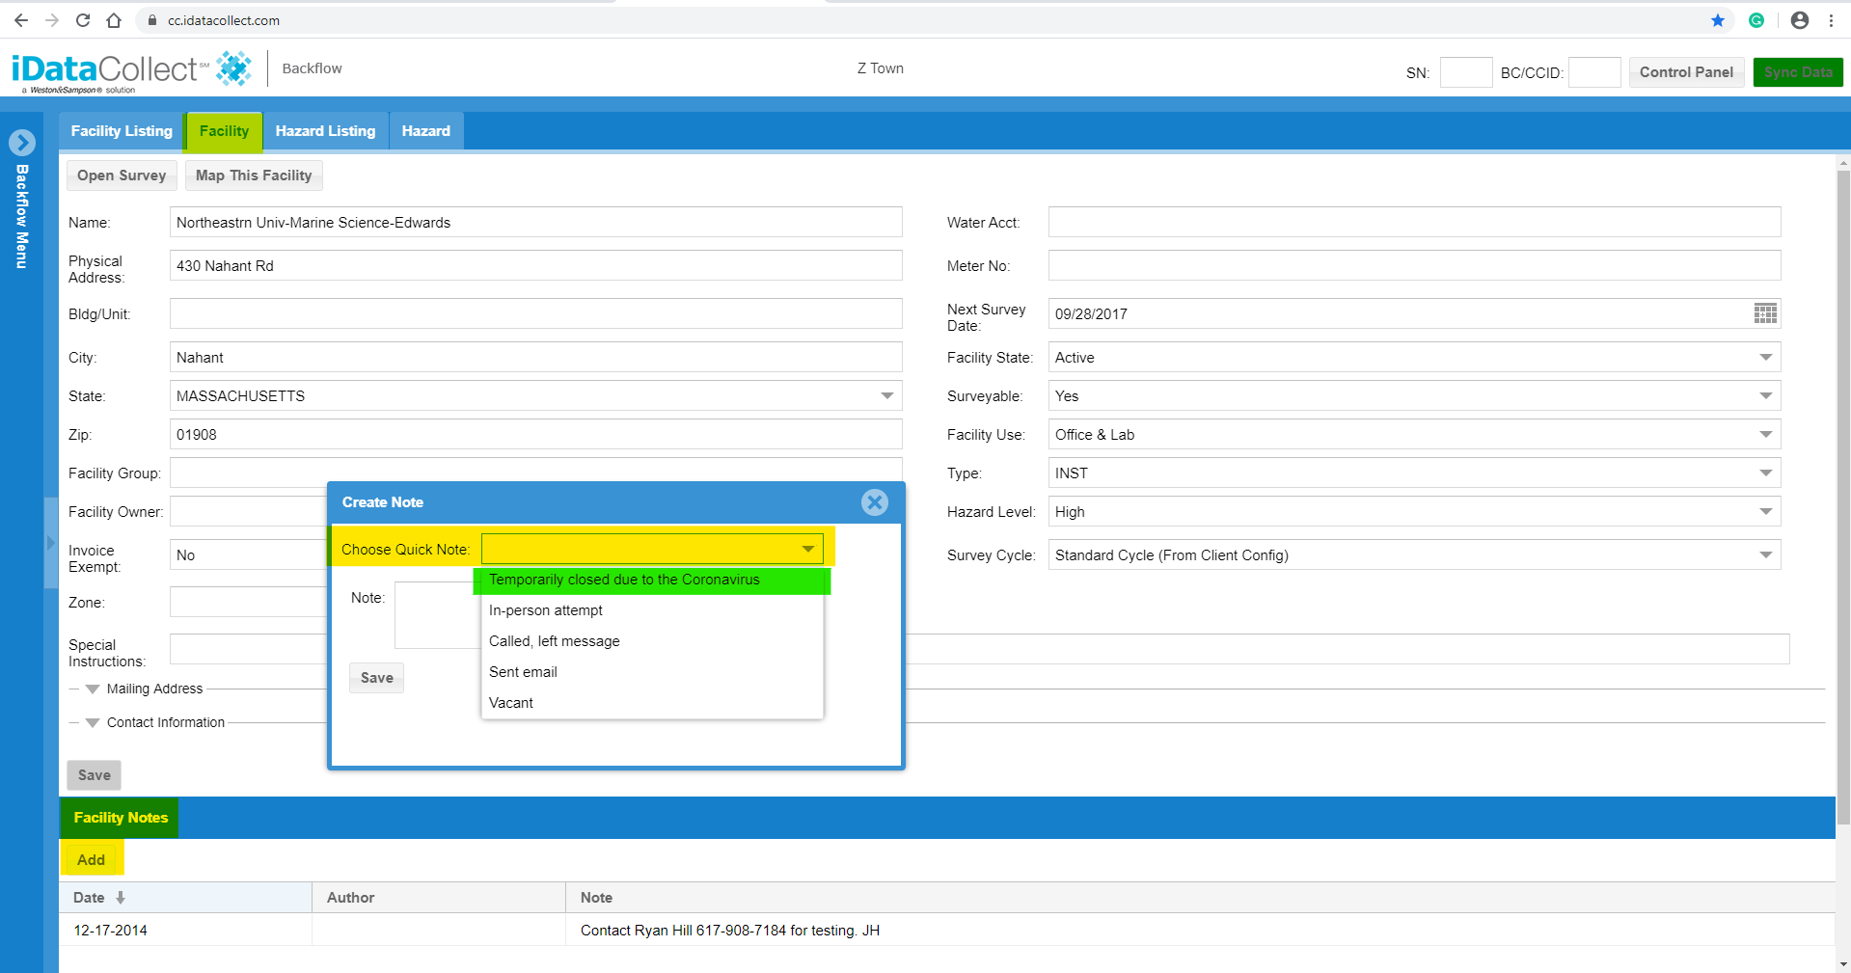Click the site lock icon in address bar
This screenshot has height=973, width=1851.
(151, 20)
